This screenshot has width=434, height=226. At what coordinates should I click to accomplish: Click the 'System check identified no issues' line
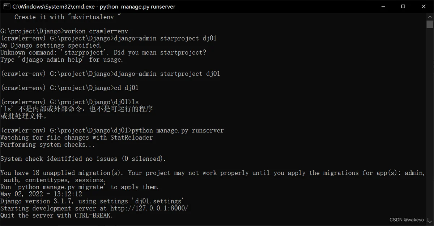[x=83, y=159]
